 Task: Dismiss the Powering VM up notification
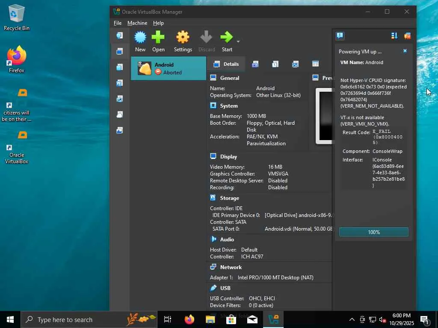(405, 51)
